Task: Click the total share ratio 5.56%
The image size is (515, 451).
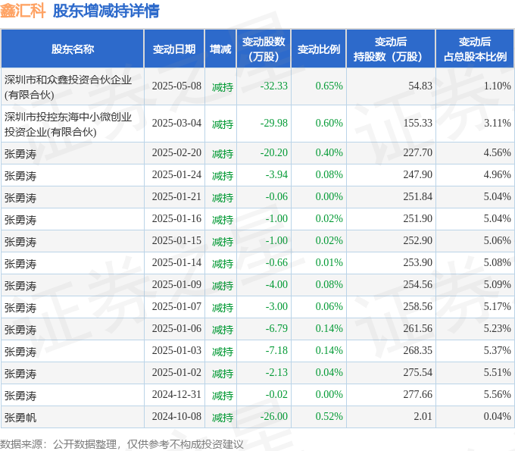Action: pos(498,394)
